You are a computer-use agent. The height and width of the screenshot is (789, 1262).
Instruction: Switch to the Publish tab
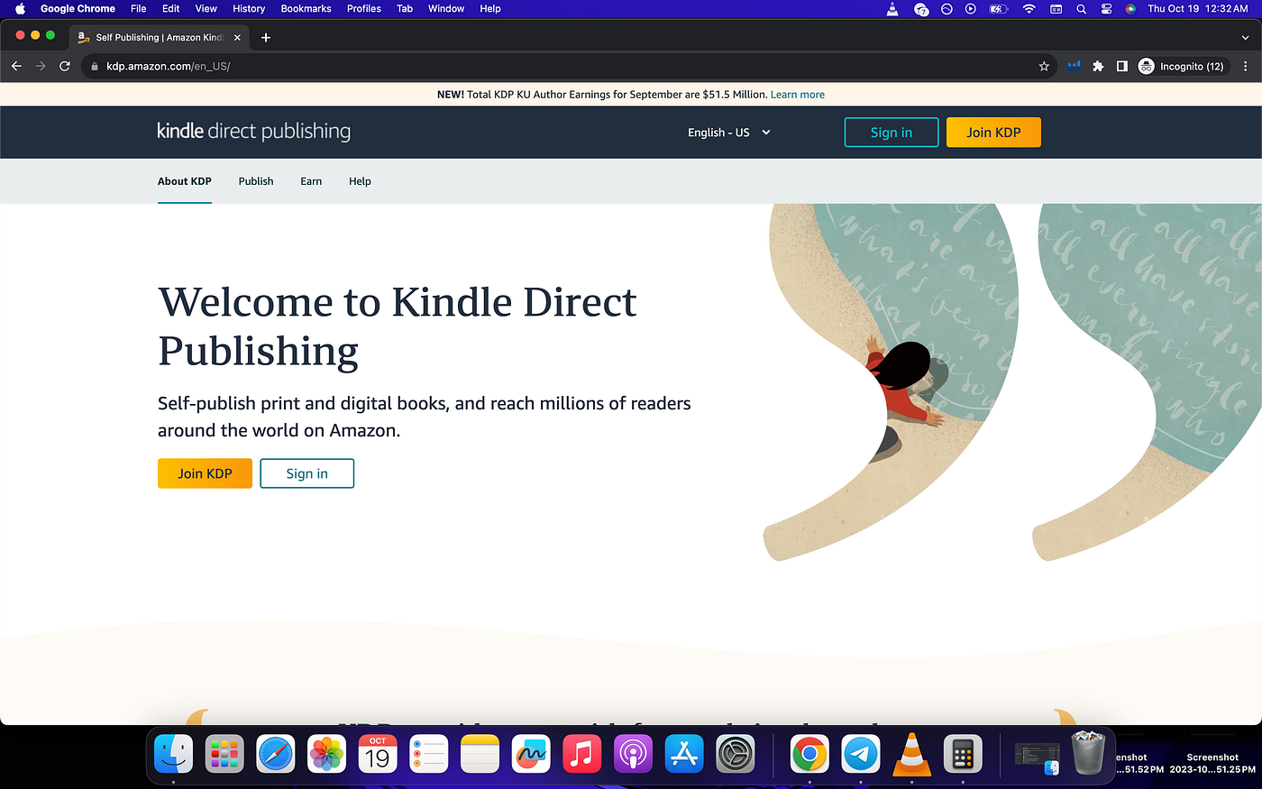[256, 181]
